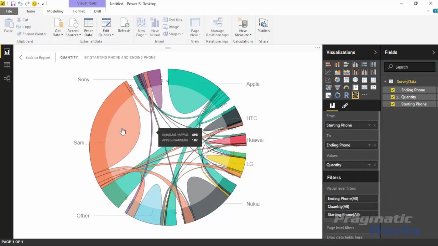Select the Home ribbon tab
The height and width of the screenshot is (246, 438).
30,11
